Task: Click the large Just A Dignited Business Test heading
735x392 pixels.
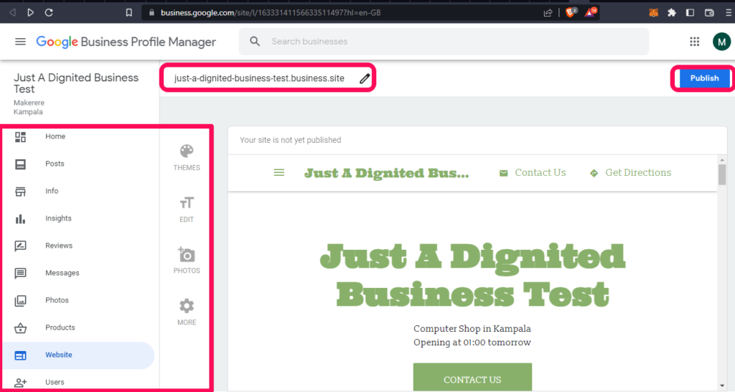Action: pyautogui.click(x=472, y=275)
